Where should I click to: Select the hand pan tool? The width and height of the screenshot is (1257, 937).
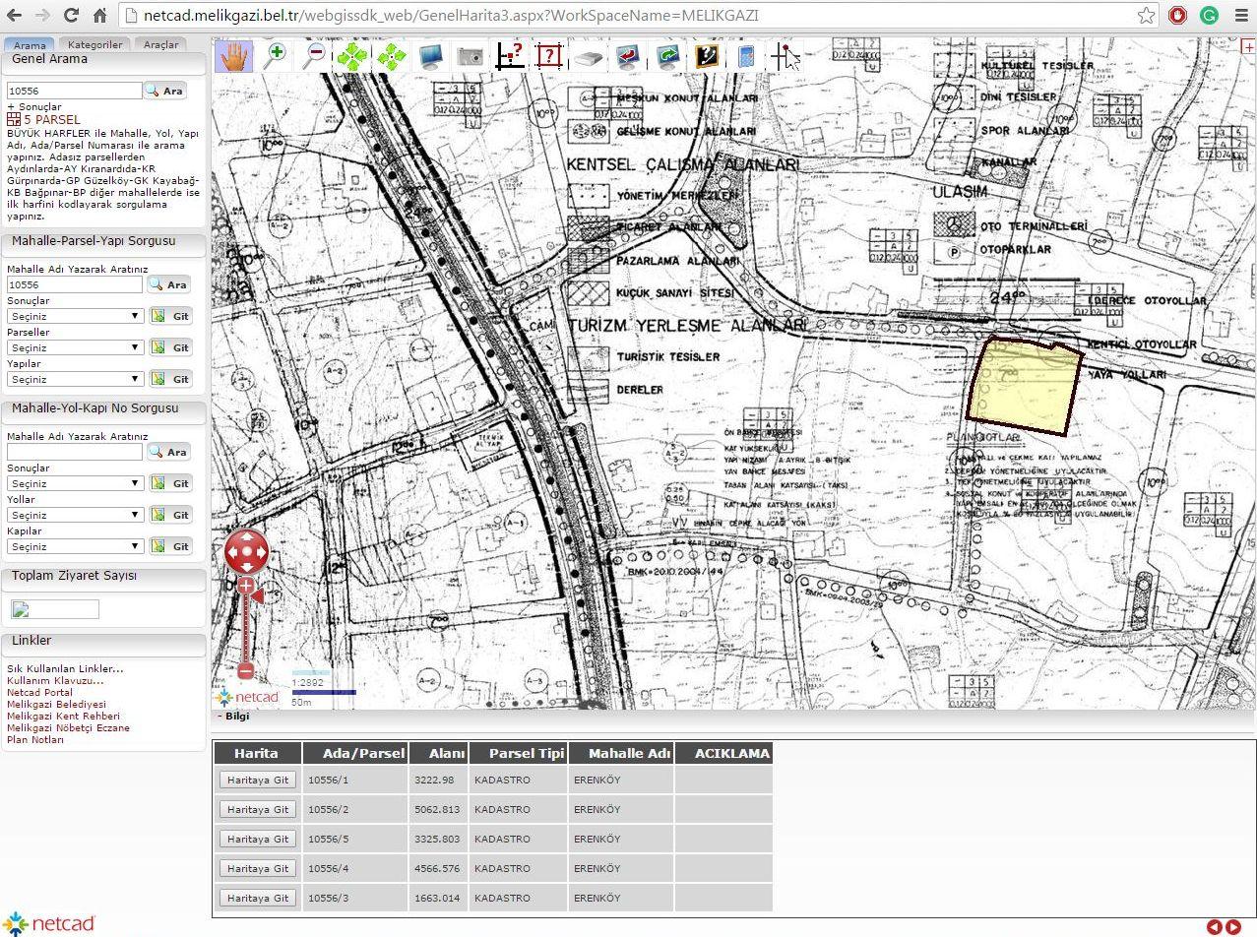tap(234, 56)
